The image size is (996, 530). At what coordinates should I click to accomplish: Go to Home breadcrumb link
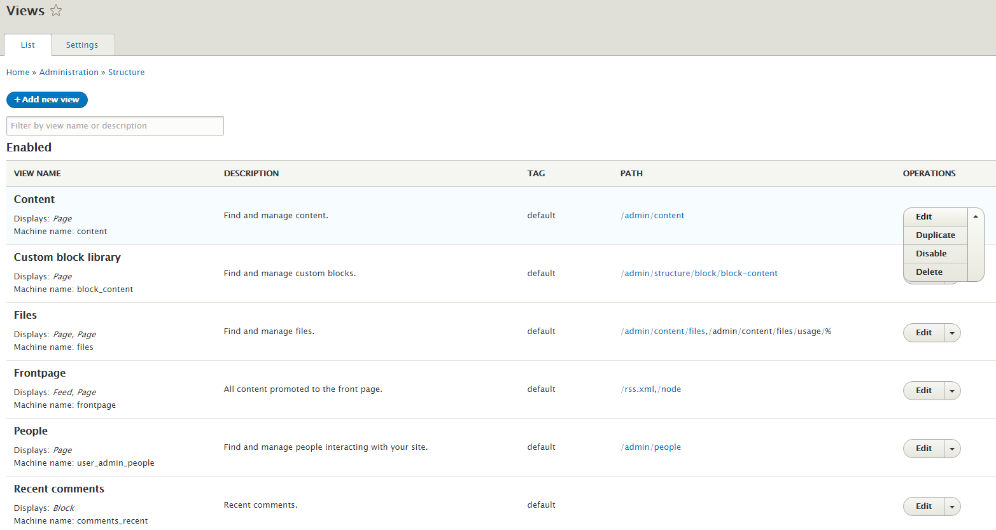[18, 73]
